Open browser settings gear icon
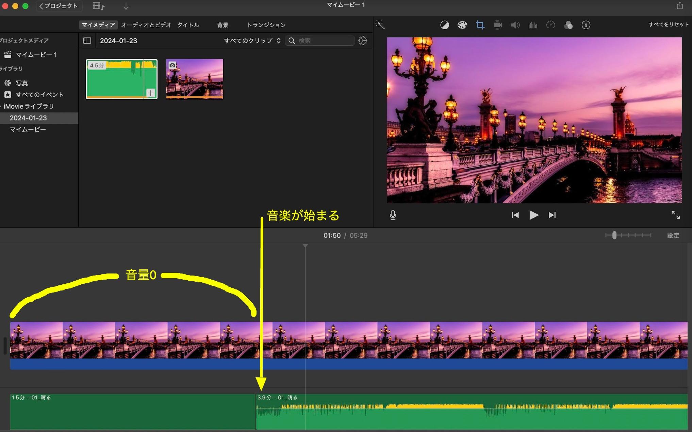 363,41
